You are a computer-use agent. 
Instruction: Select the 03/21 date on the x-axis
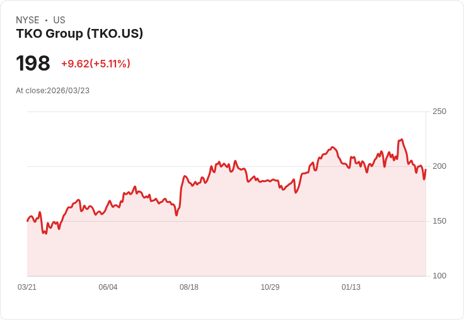(27, 287)
